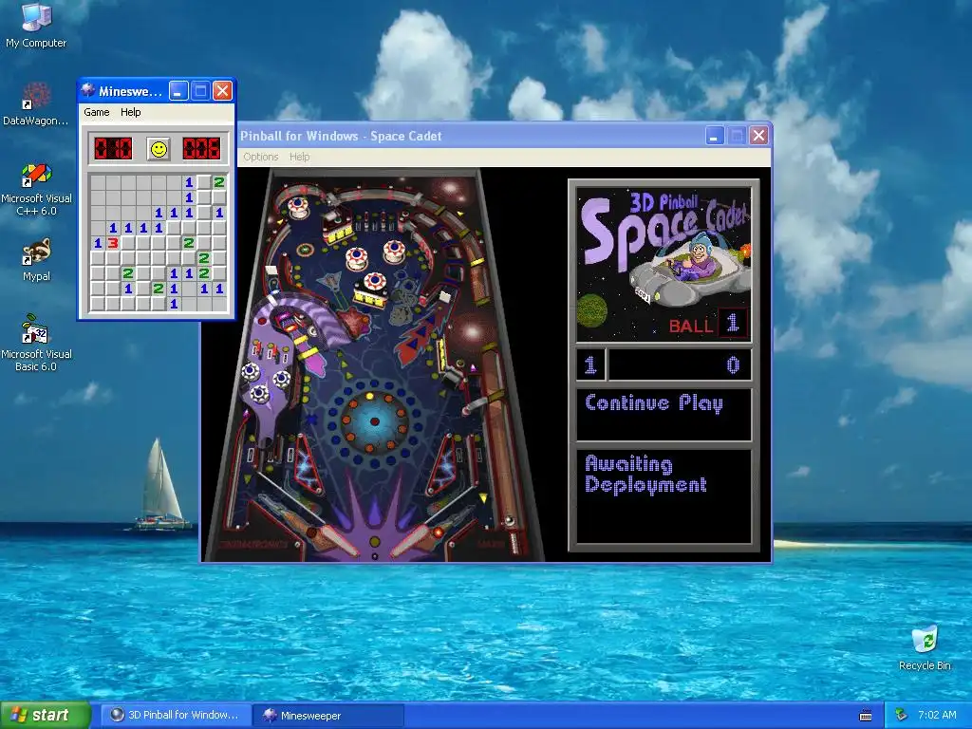The height and width of the screenshot is (729, 972).
Task: Select the Microsoft Visual Basic 6.0 shortcut
Action: tap(36, 343)
